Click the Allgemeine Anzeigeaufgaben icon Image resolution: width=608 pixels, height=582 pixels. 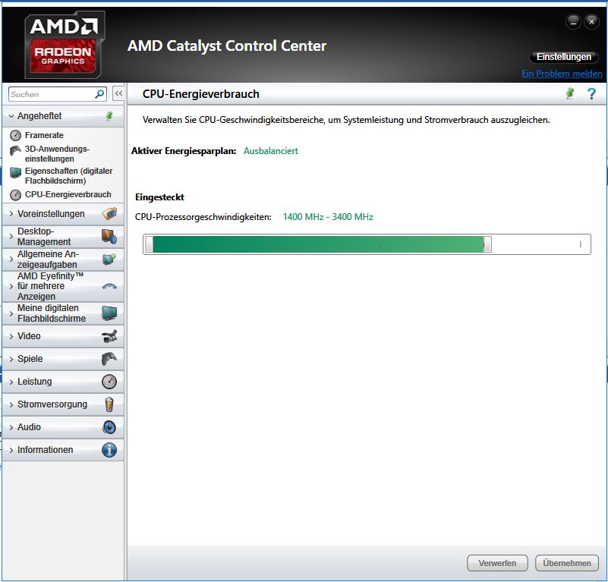109,259
